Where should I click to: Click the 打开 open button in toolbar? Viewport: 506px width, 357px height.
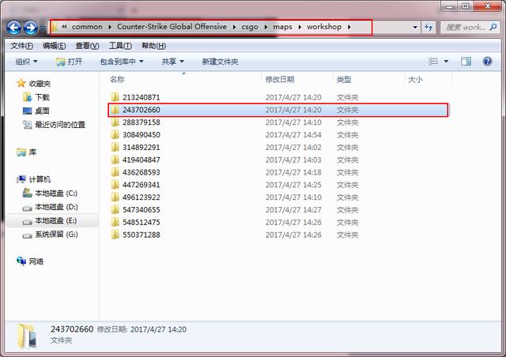(70, 62)
